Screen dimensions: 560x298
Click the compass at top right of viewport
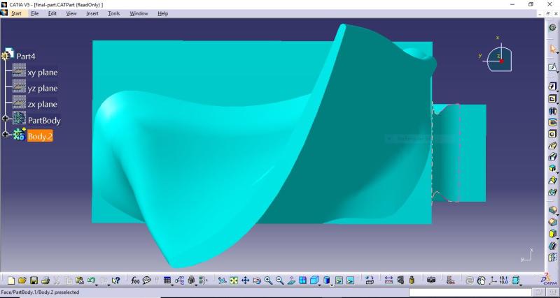500,57
